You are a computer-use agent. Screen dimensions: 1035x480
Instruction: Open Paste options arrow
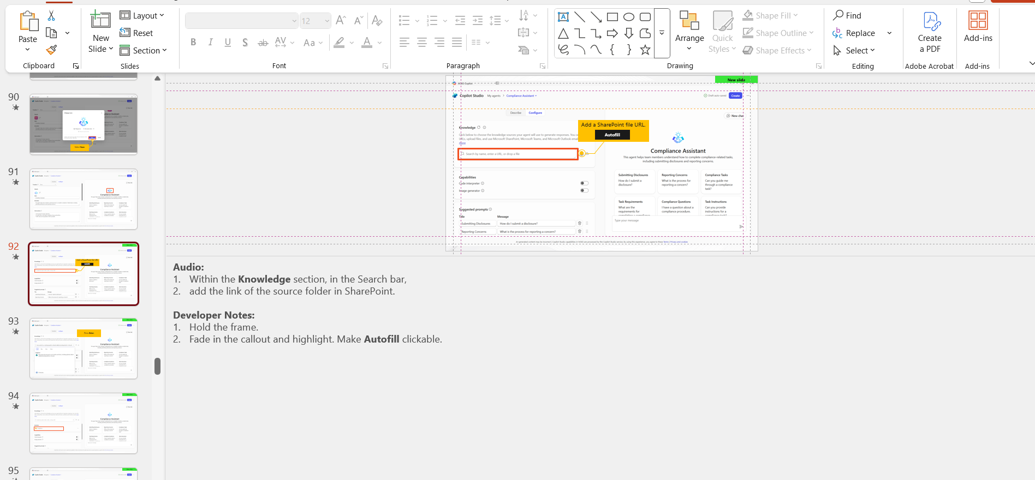[x=28, y=50]
